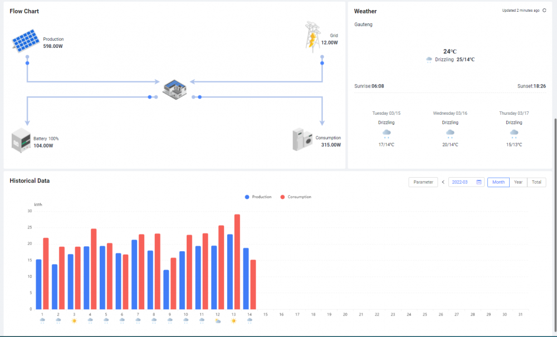Click Consumption value 315.00W
The image size is (557, 337).
(331, 145)
